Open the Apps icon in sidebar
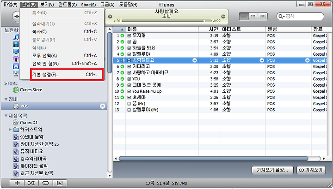333x189 pixels. point(16,66)
